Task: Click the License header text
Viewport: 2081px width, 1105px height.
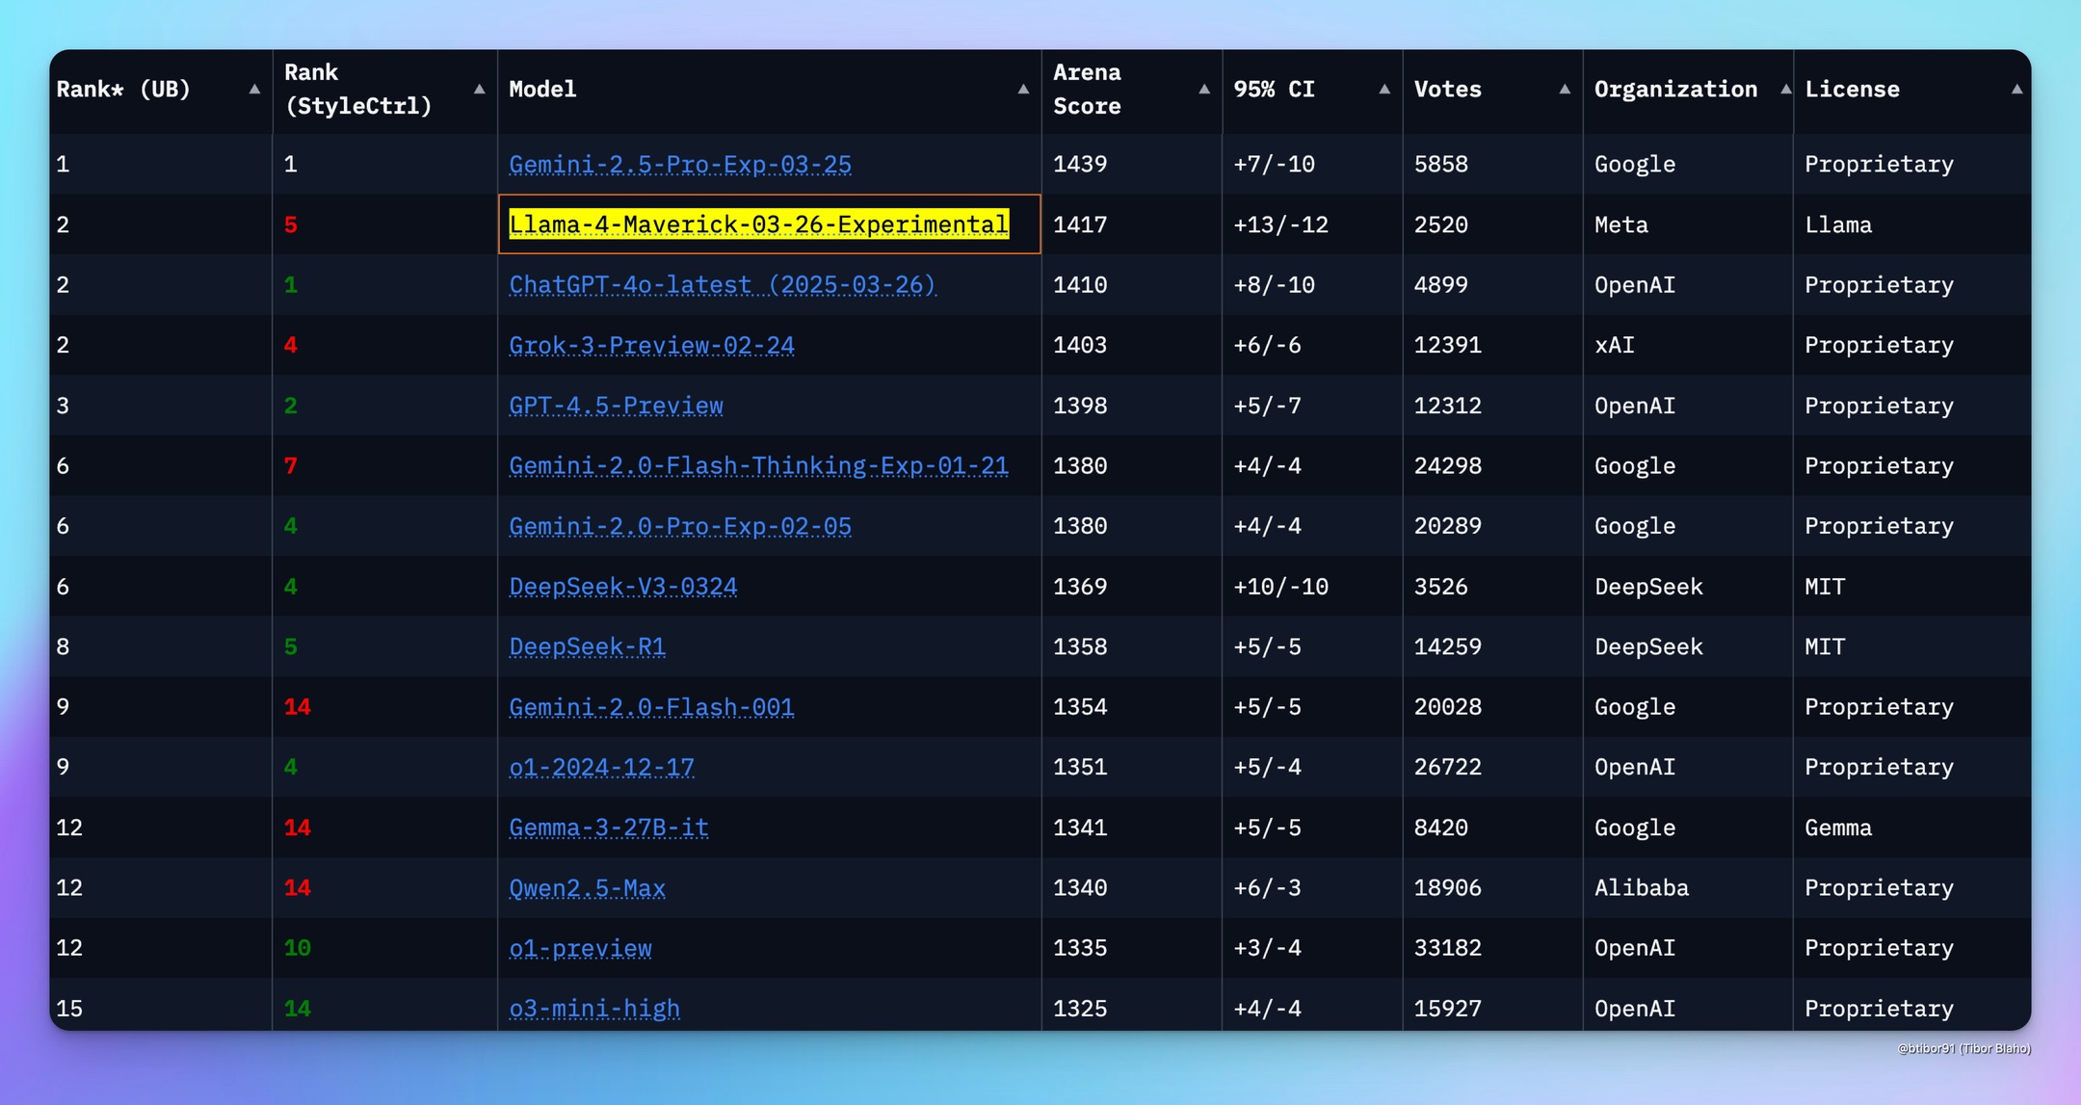Action: point(1852,90)
